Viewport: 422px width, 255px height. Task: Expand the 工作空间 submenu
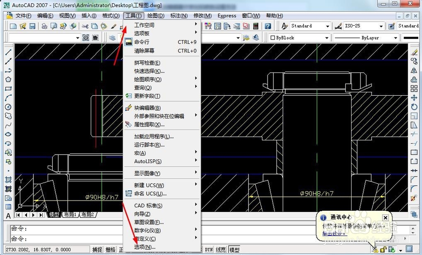click(x=162, y=25)
